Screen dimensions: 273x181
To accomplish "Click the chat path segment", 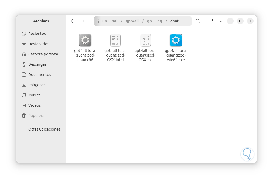I will click(x=175, y=21).
